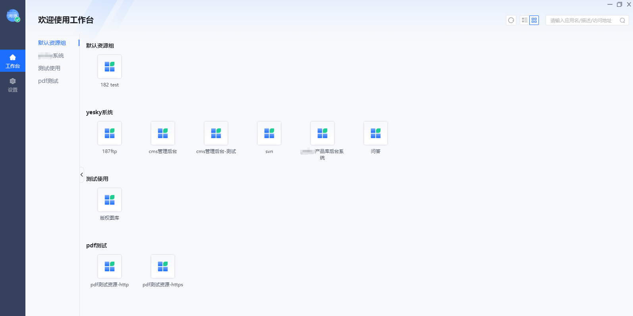Viewport: 633px width, 316px height.
Task: Open the 版权图库 application icon
Action: pyautogui.click(x=110, y=200)
